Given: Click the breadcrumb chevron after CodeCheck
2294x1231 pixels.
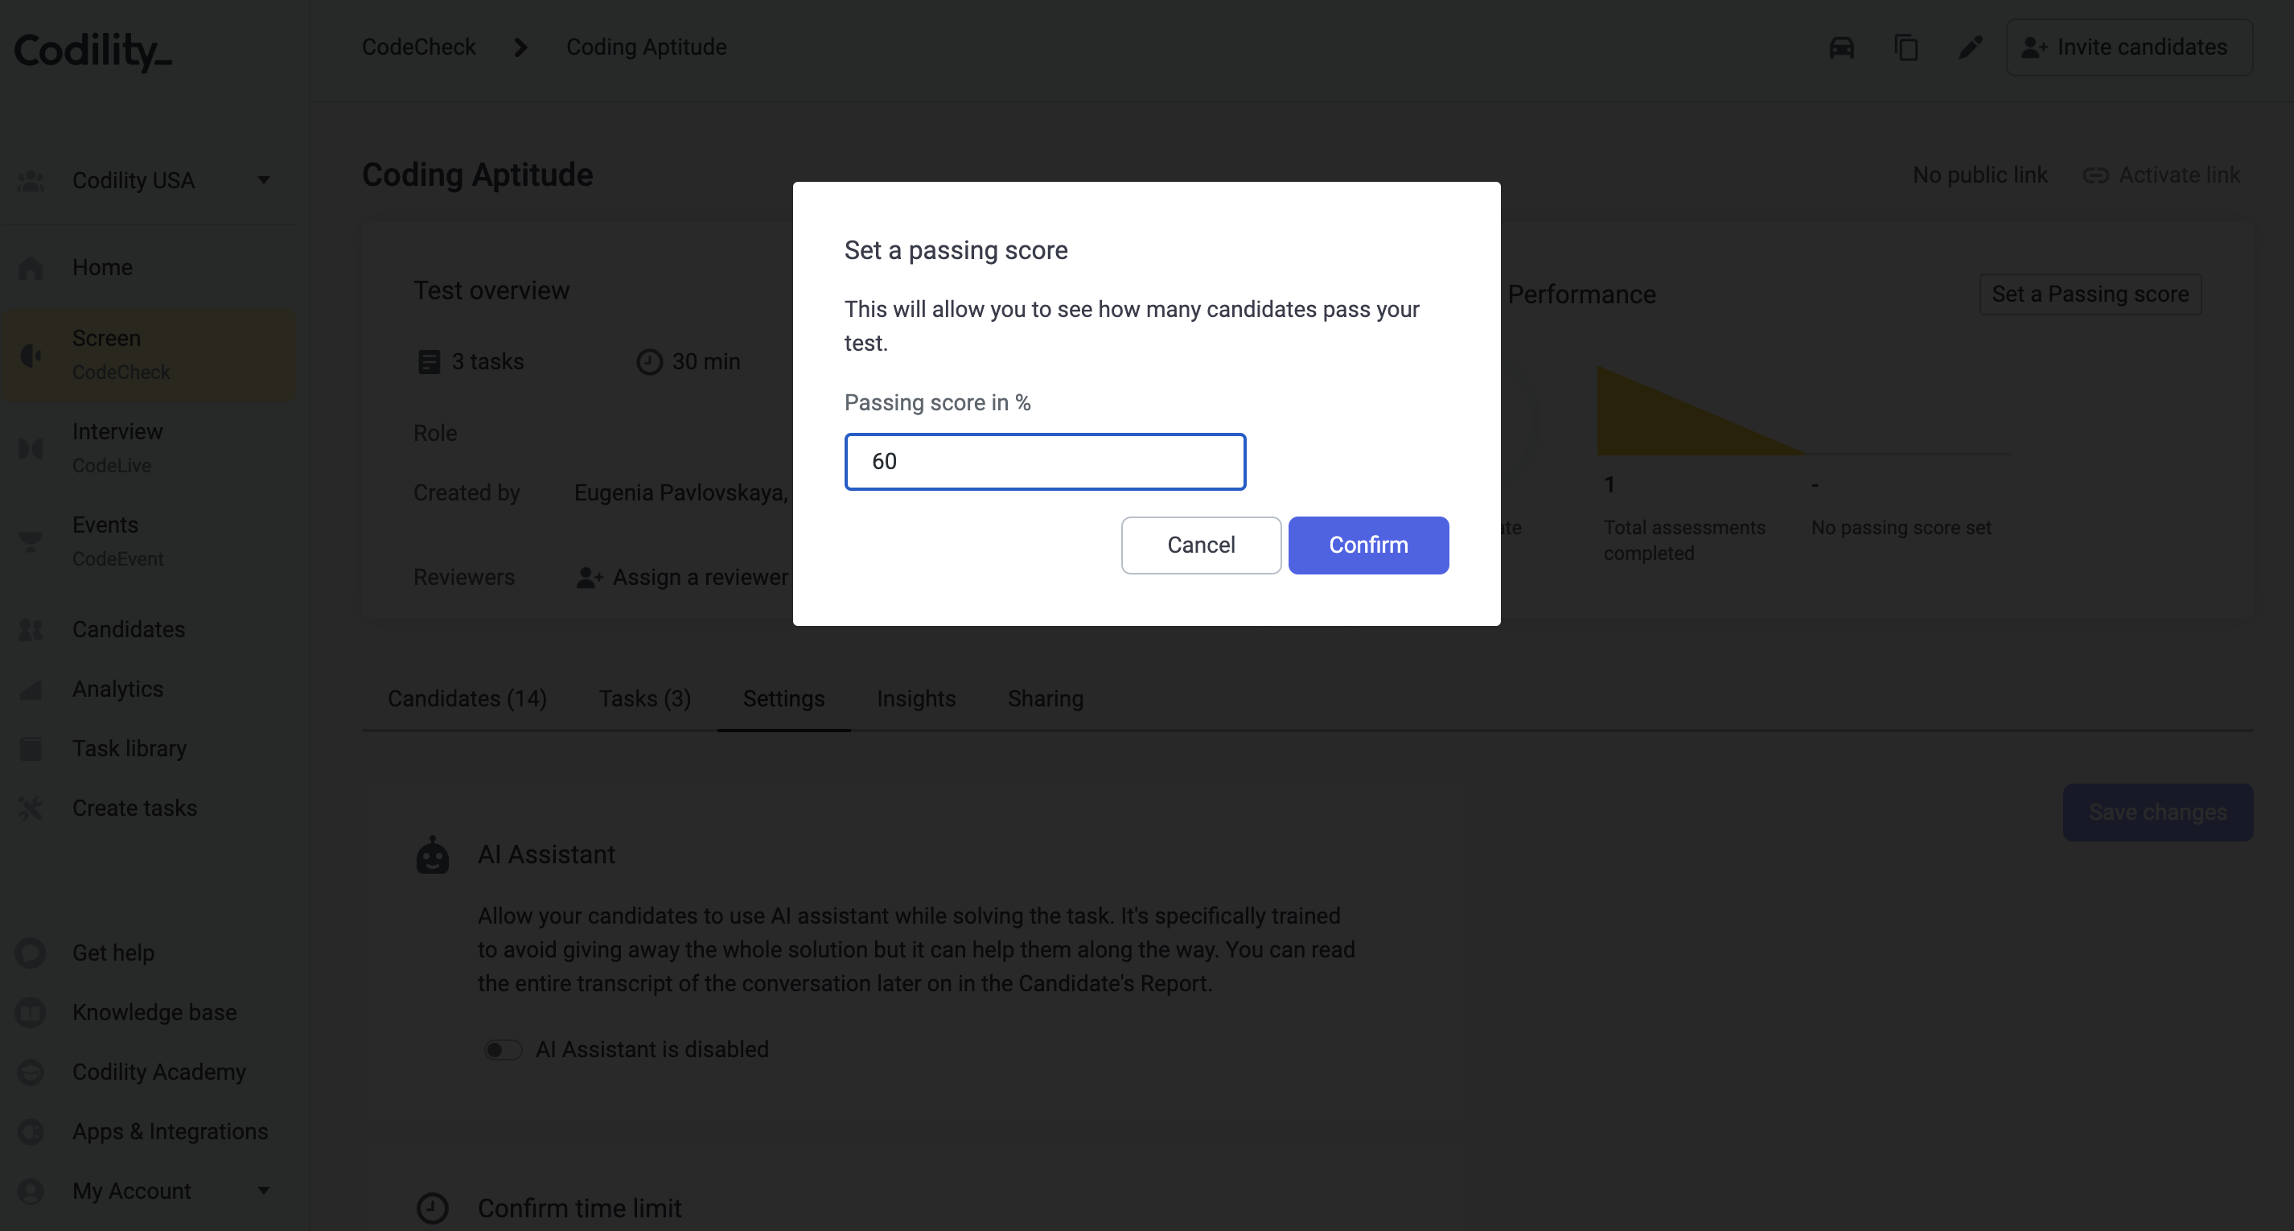Looking at the screenshot, I should pos(521,47).
